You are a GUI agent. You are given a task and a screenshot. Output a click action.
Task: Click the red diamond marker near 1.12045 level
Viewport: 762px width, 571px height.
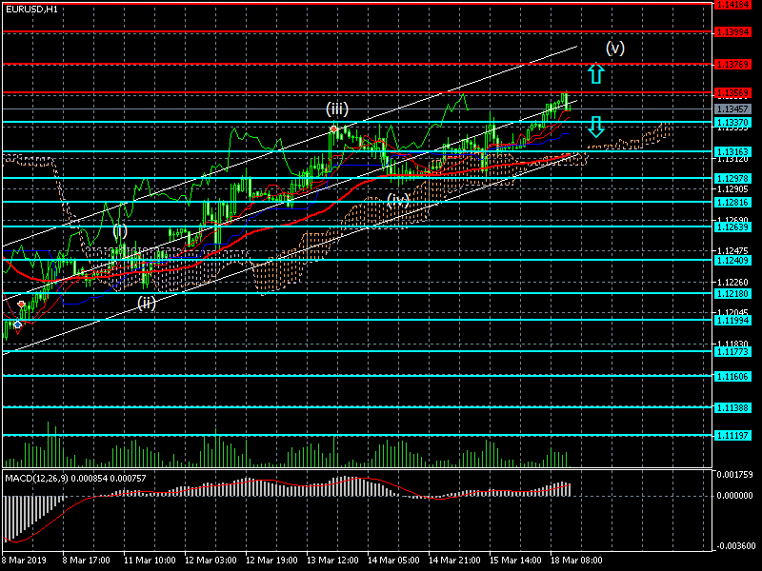click(21, 305)
